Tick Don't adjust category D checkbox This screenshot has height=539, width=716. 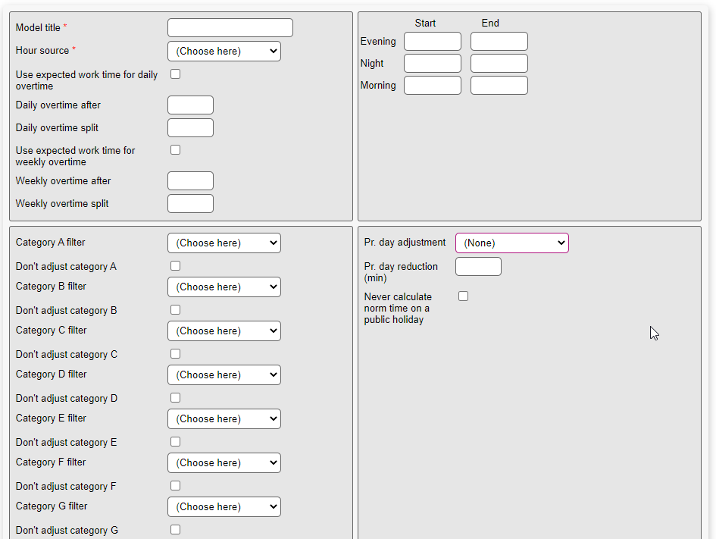[x=175, y=398]
